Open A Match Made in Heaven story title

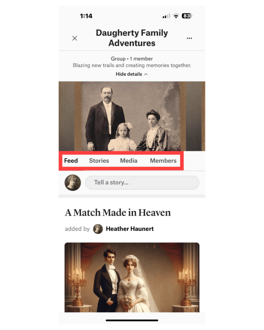click(x=118, y=212)
